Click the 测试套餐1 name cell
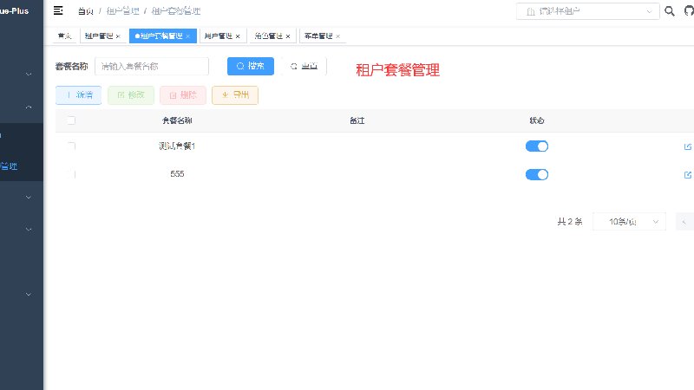 coord(177,146)
